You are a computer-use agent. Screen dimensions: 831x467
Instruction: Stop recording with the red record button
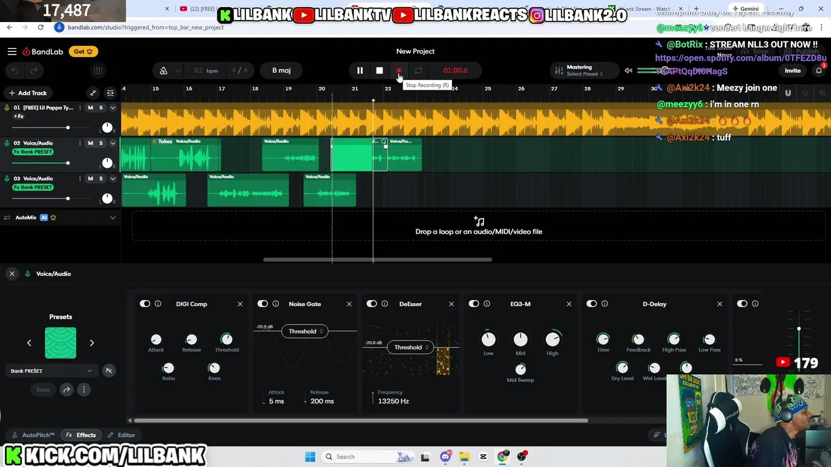[399, 70]
